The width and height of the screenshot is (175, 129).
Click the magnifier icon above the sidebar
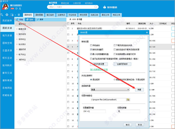2,15
